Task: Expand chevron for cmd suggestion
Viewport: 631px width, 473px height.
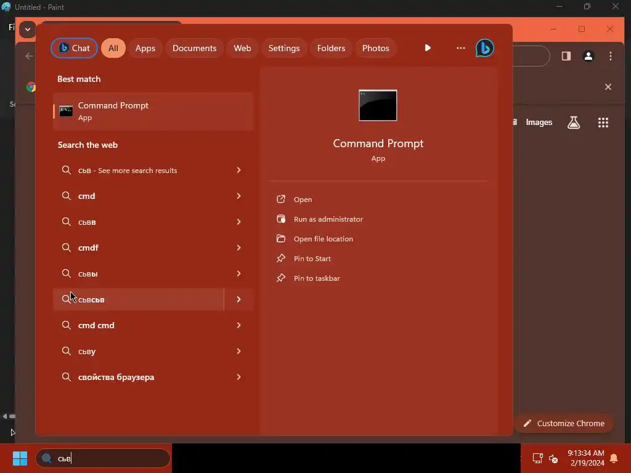Action: (238, 196)
